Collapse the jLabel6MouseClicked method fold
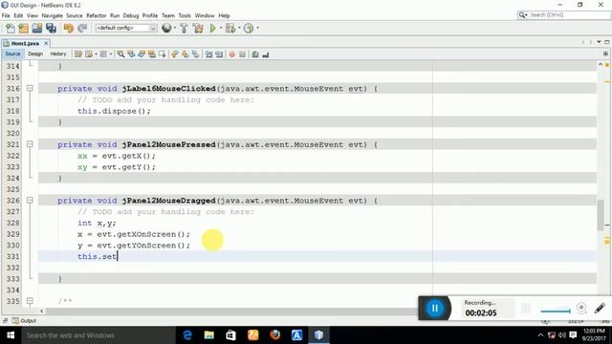Viewport: 612px width, 344px height. click(x=30, y=89)
